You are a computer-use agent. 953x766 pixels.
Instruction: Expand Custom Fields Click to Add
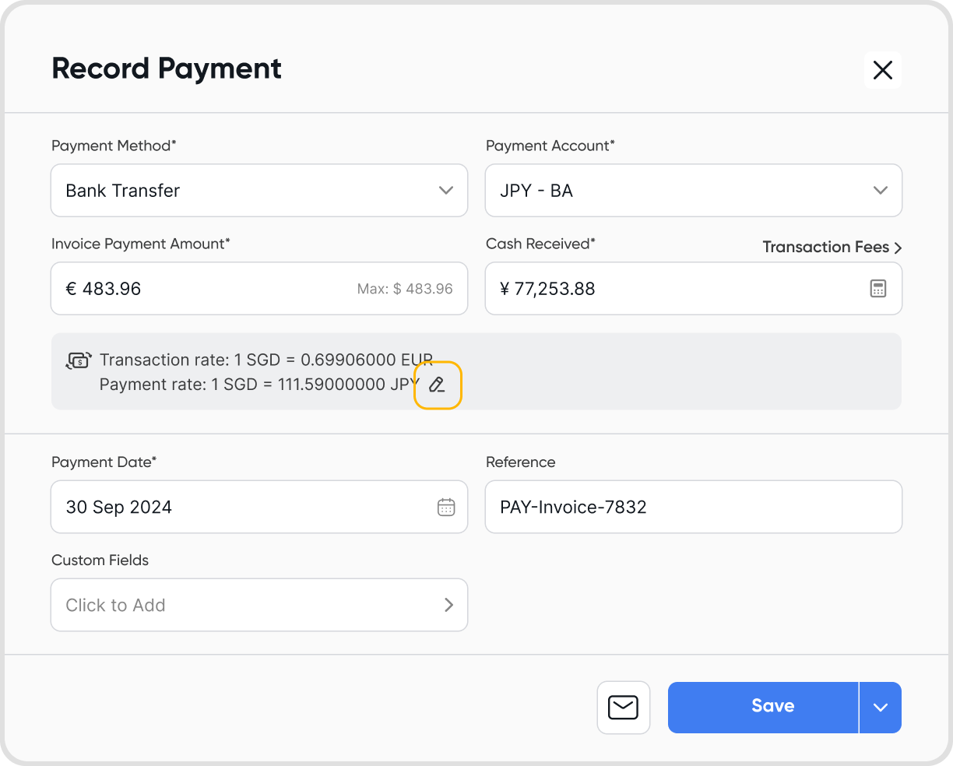(x=259, y=605)
